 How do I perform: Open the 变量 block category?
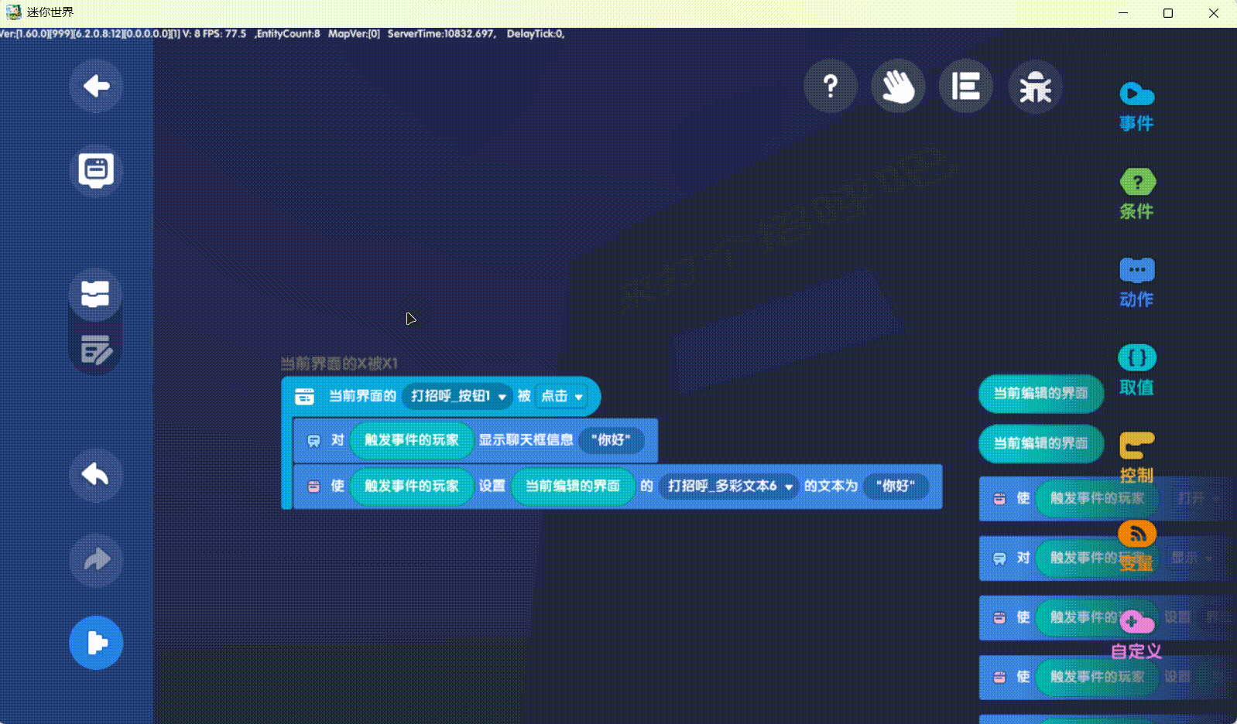click(1136, 546)
